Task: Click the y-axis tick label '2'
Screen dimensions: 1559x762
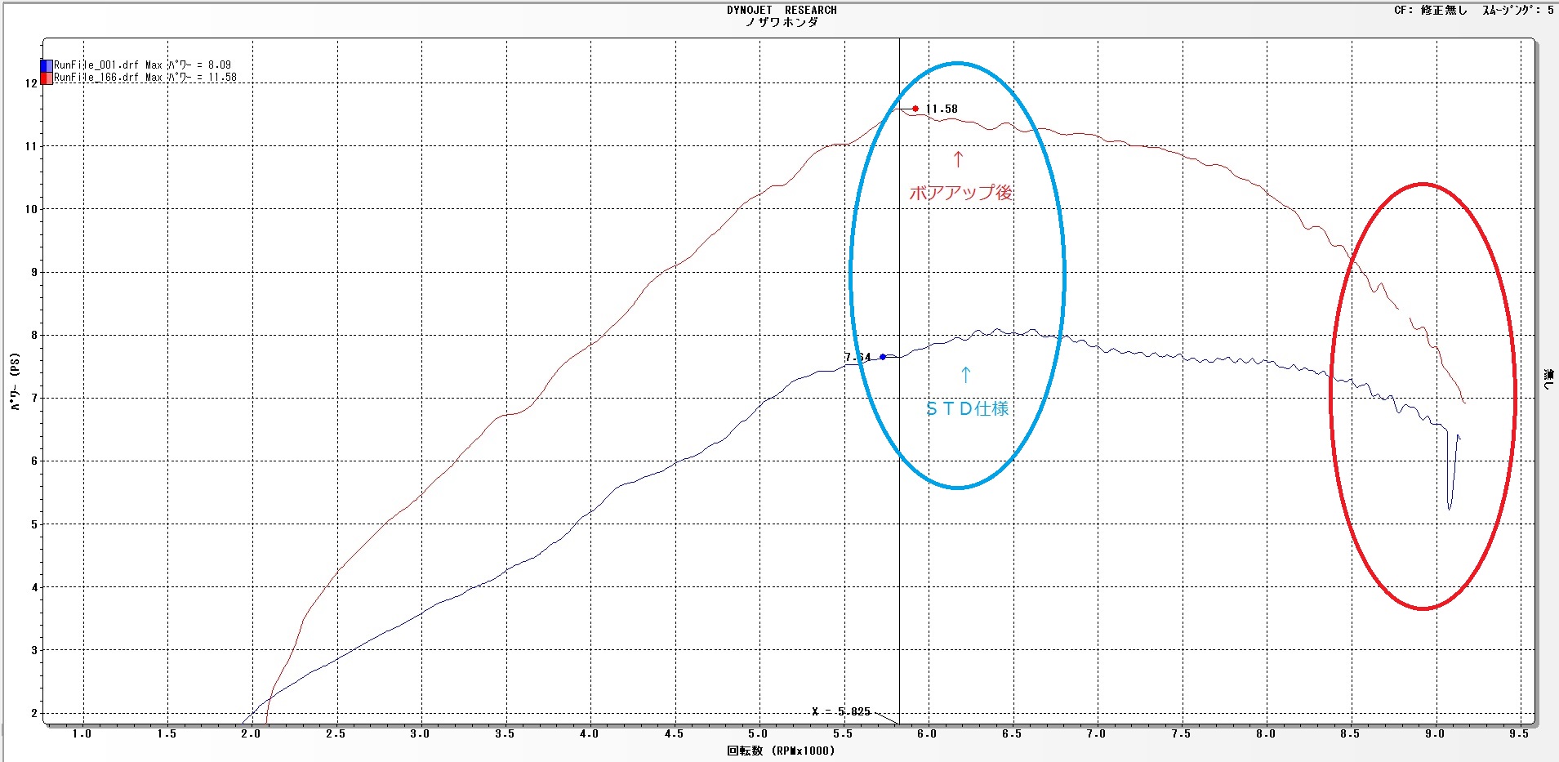Action: click(x=34, y=713)
